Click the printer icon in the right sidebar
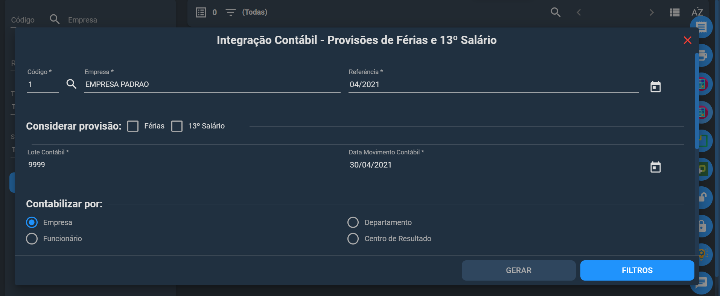This screenshot has width=720, height=296. pyautogui.click(x=702, y=56)
